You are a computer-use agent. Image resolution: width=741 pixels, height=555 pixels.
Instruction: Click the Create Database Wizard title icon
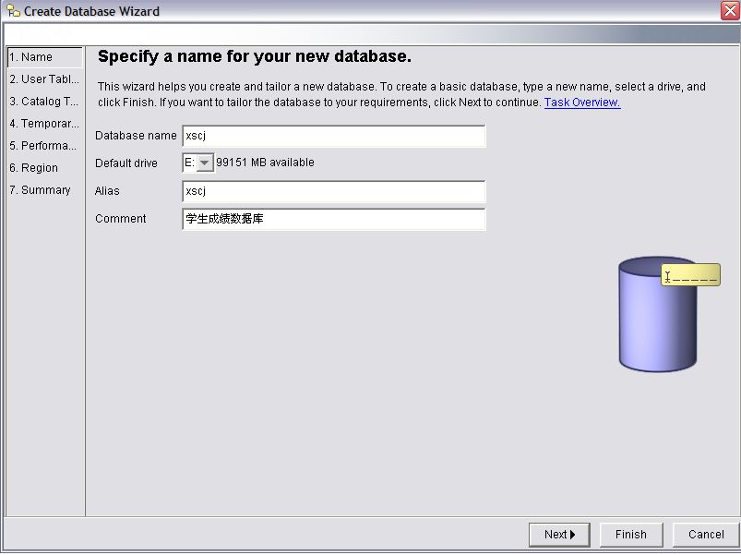pos(13,11)
